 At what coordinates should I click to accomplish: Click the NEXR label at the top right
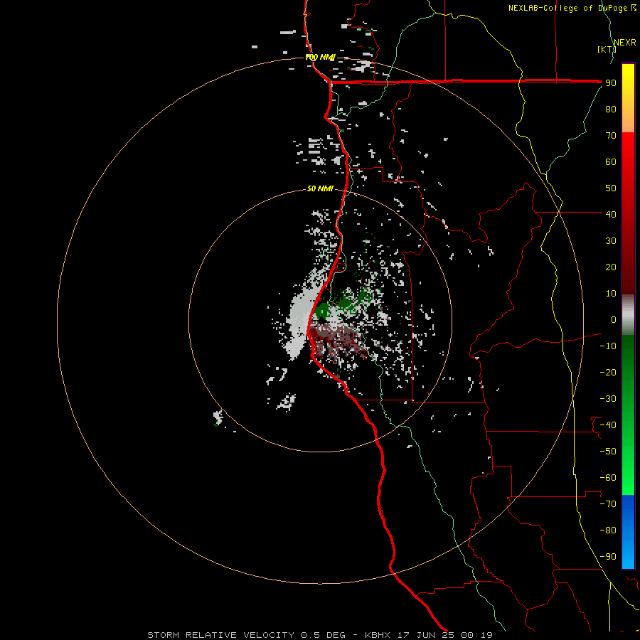tap(625, 43)
